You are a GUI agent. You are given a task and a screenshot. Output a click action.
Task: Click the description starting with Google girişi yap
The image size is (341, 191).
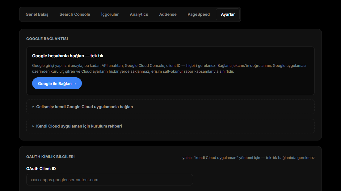(x=169, y=68)
